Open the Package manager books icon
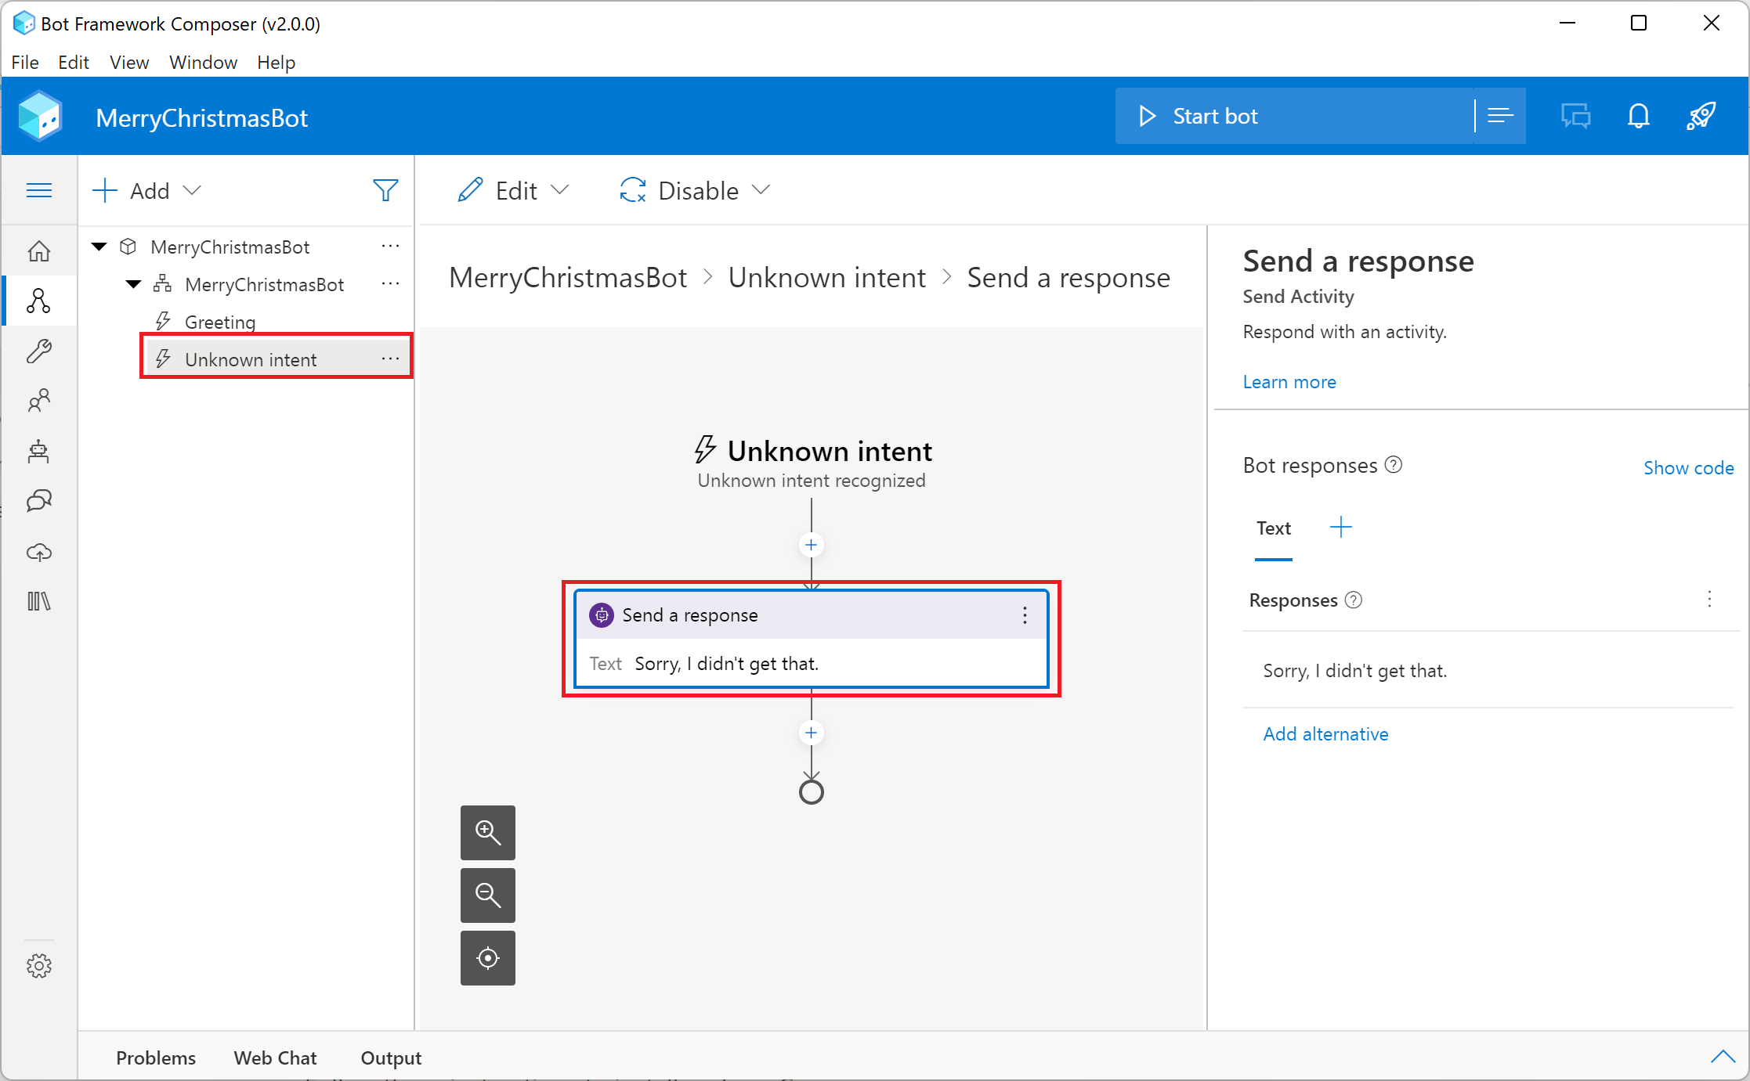 click(x=39, y=601)
